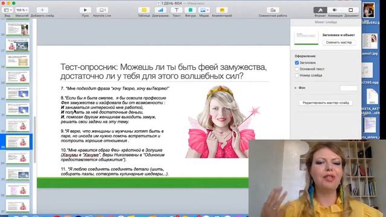Open the Вид view options menu
The width and height of the screenshot is (386, 217).
(8, 10)
